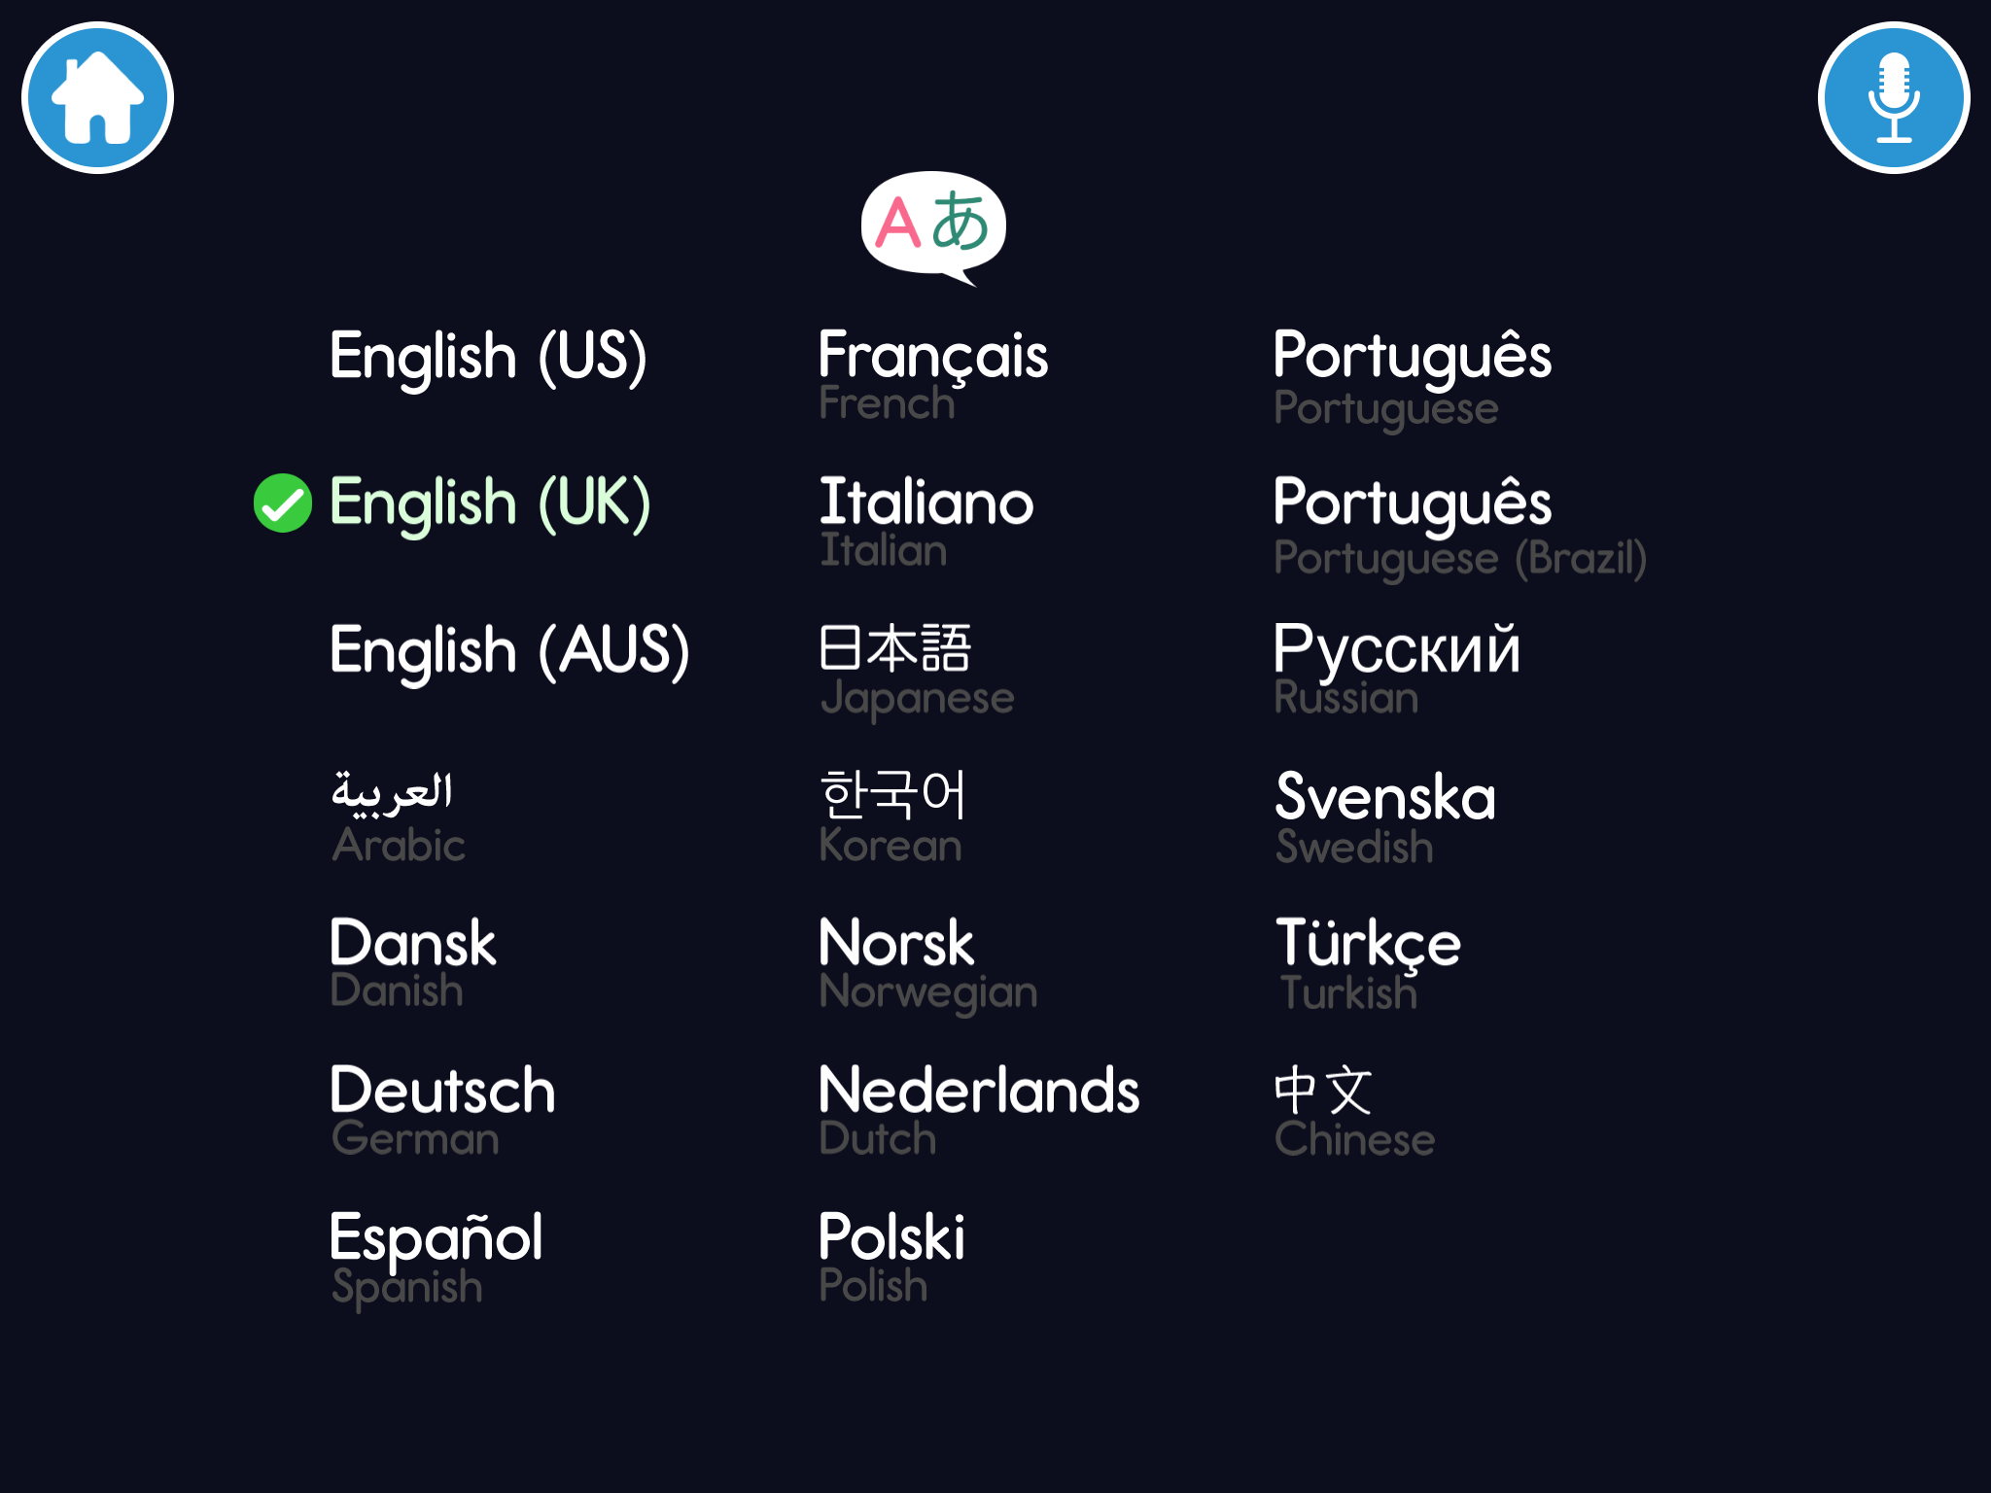Choose English (AUS) as language
1991x1493 pixels.
coord(509,650)
